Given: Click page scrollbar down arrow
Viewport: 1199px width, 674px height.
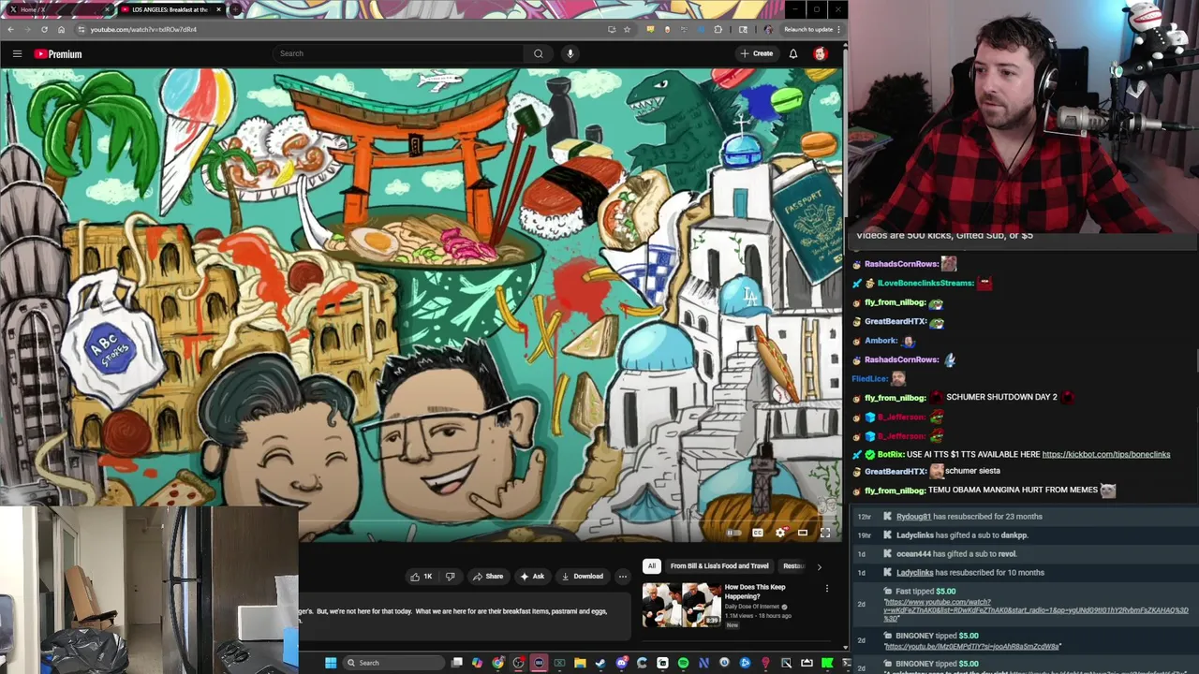Looking at the screenshot, I should 845,647.
